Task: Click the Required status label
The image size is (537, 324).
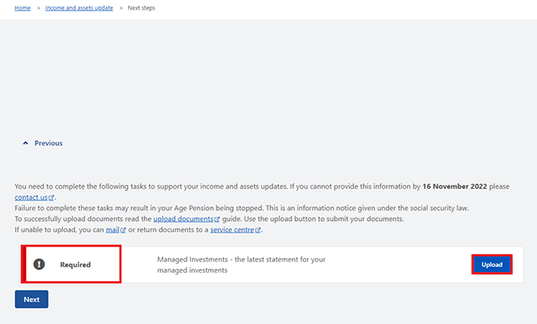Action: pos(75,265)
